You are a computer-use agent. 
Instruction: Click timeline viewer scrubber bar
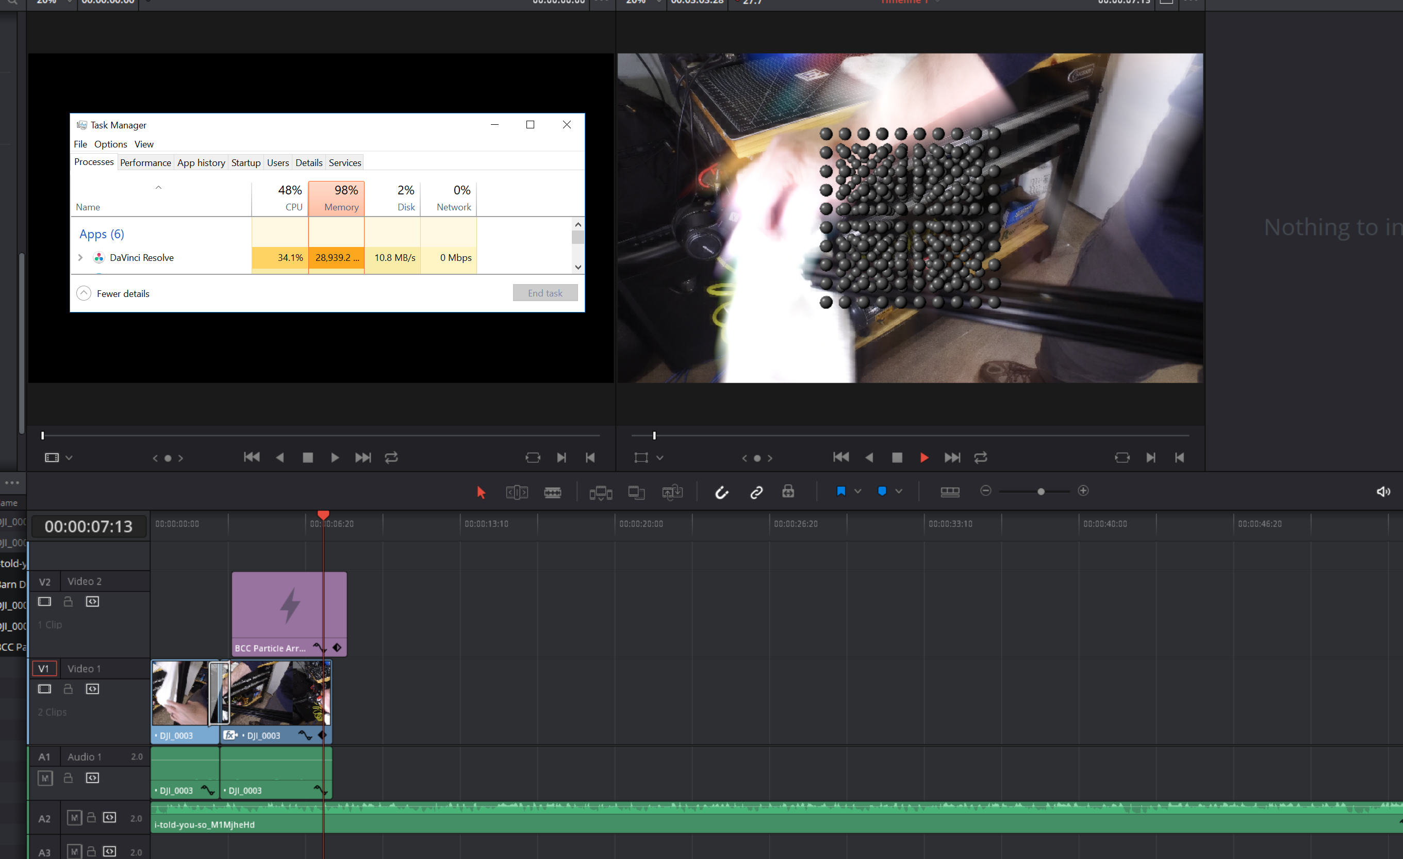coord(910,436)
